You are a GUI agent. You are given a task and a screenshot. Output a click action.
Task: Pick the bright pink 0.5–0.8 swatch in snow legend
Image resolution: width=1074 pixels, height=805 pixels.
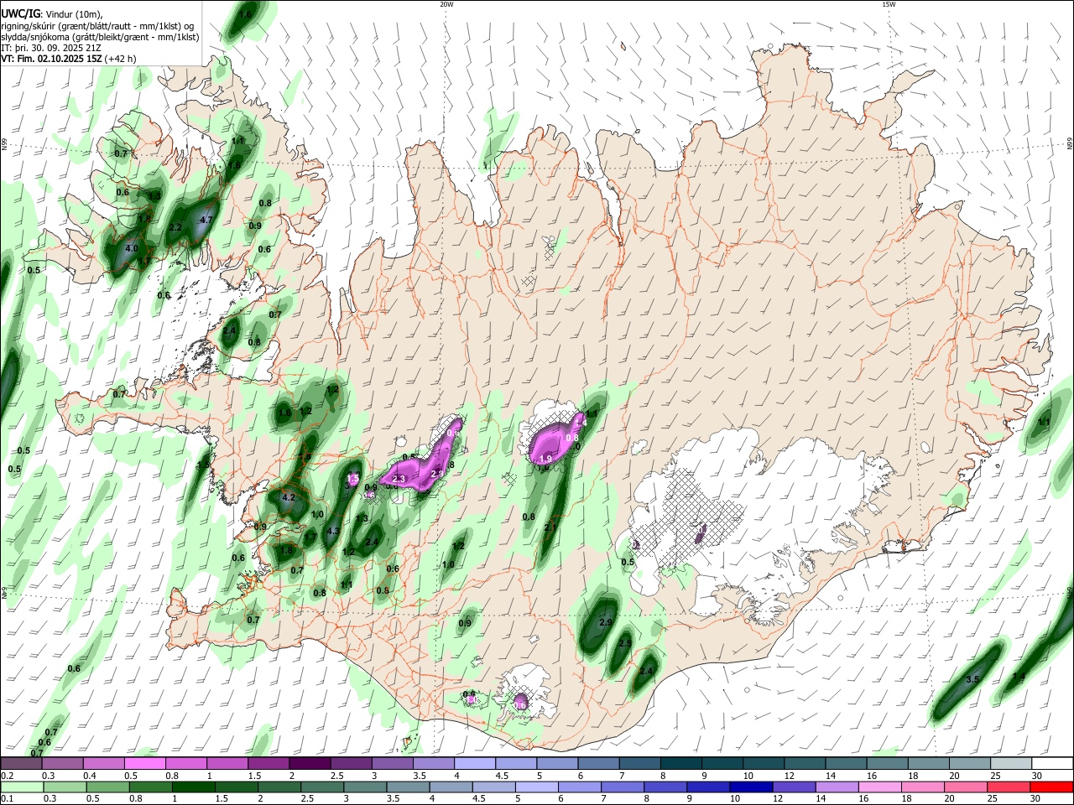(144, 763)
